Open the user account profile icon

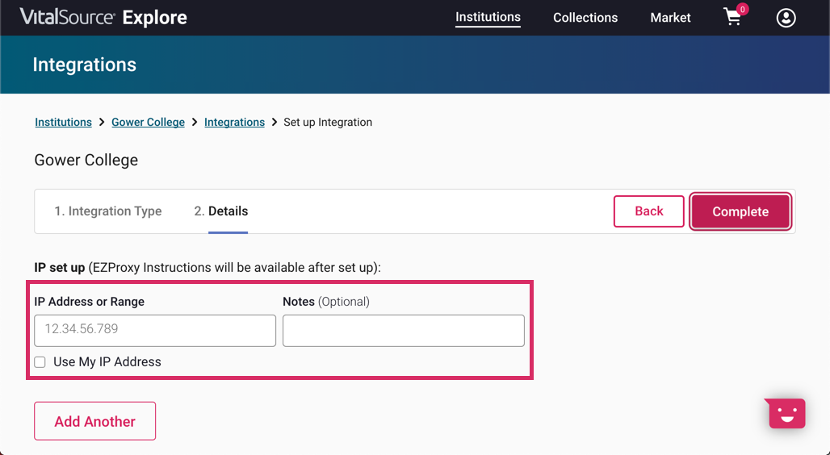pyautogui.click(x=786, y=18)
